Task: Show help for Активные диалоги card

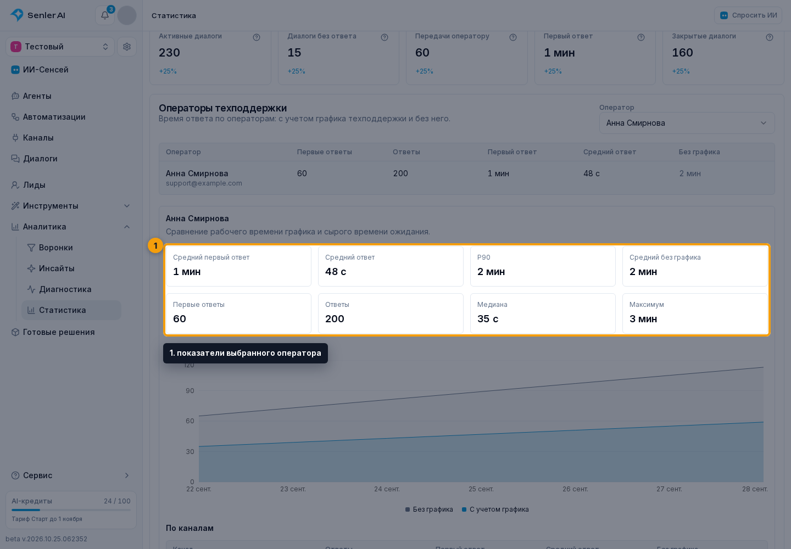Action: 257,37
